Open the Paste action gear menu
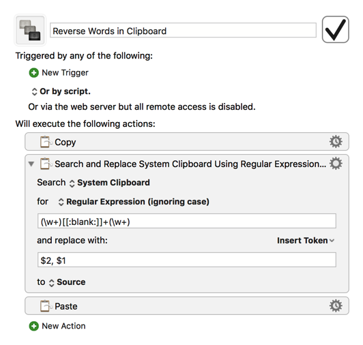 tap(336, 306)
